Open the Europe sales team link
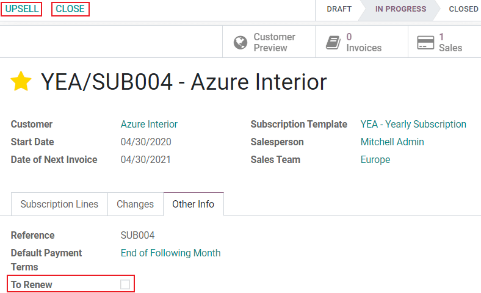Viewport: 481px width, 293px height. coord(375,160)
